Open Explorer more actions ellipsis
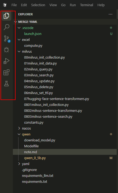 110,14
